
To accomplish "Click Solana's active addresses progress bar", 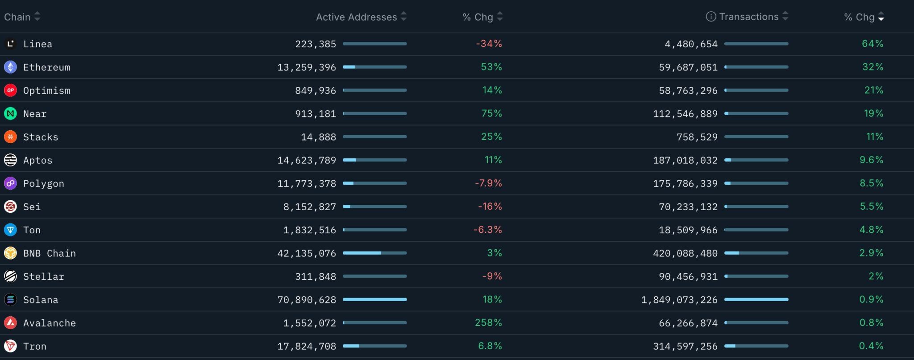I will [374, 299].
